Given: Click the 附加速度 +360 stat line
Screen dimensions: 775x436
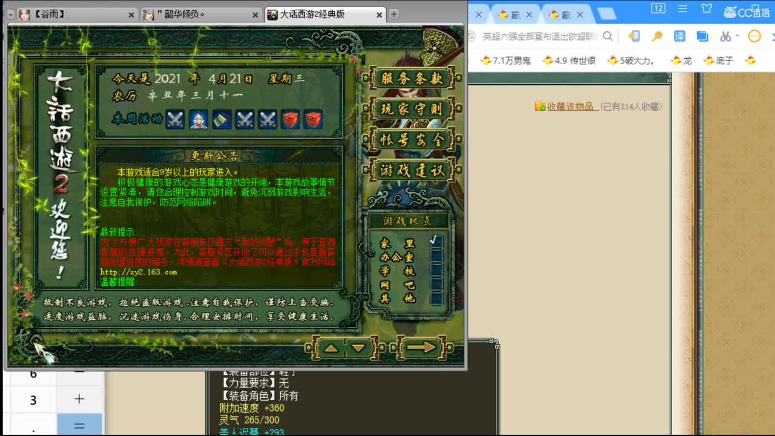Looking at the screenshot, I should (x=252, y=408).
